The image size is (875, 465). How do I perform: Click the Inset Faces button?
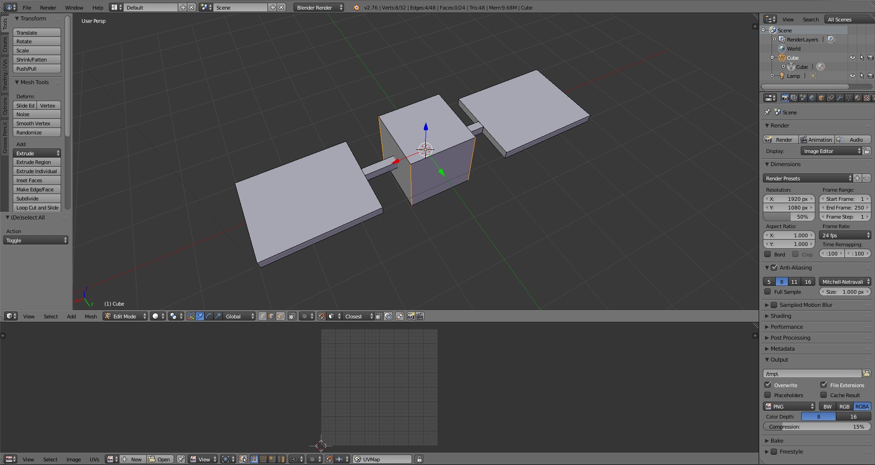point(37,180)
